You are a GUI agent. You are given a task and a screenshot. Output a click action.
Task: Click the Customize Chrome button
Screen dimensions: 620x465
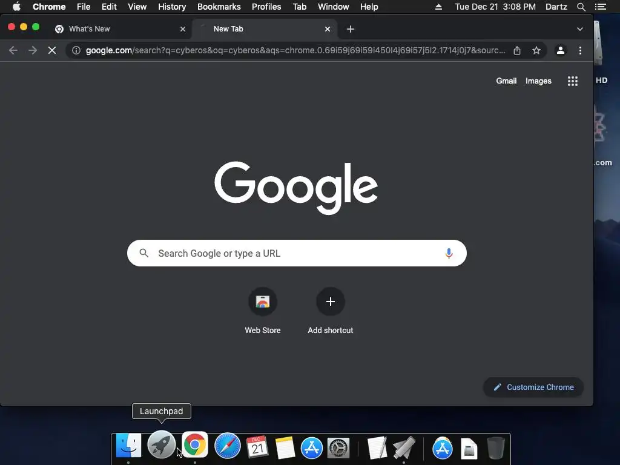pos(533,387)
